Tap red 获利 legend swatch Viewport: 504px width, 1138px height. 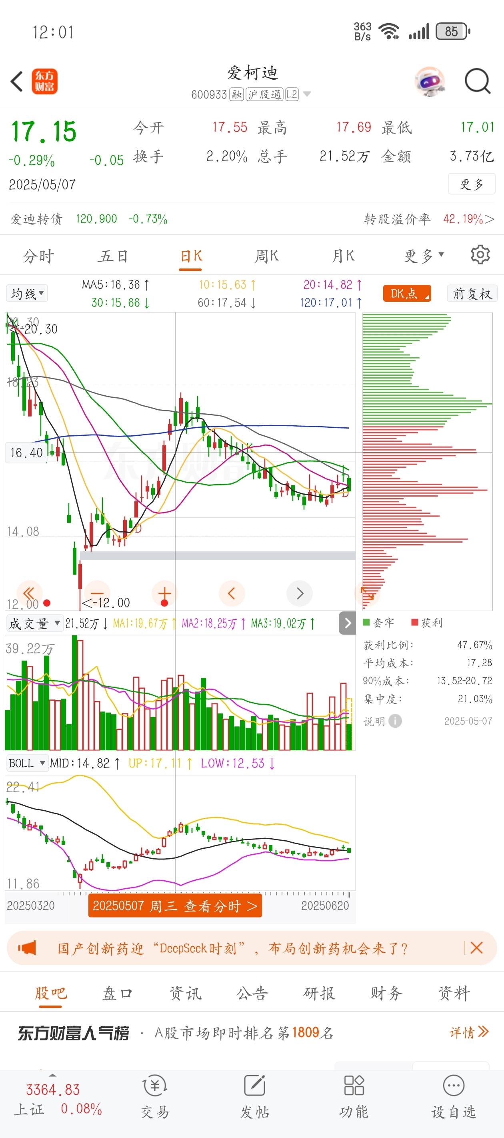415,622
